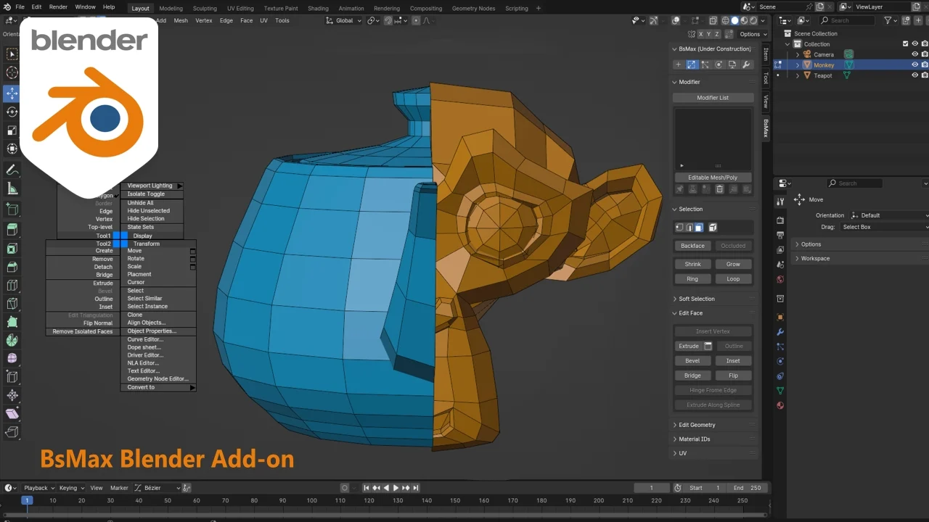Open the Render menu

[x=58, y=7]
